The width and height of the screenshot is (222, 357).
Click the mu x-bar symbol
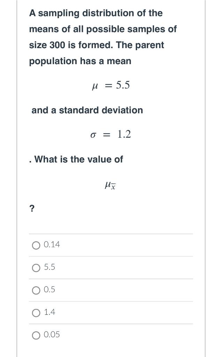[x=110, y=185]
